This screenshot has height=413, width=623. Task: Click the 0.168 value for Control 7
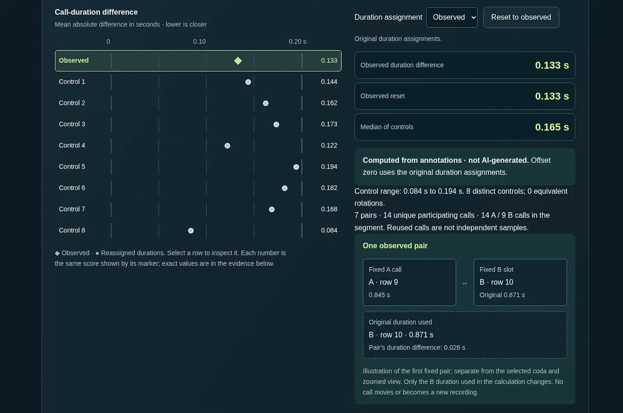[x=329, y=209]
